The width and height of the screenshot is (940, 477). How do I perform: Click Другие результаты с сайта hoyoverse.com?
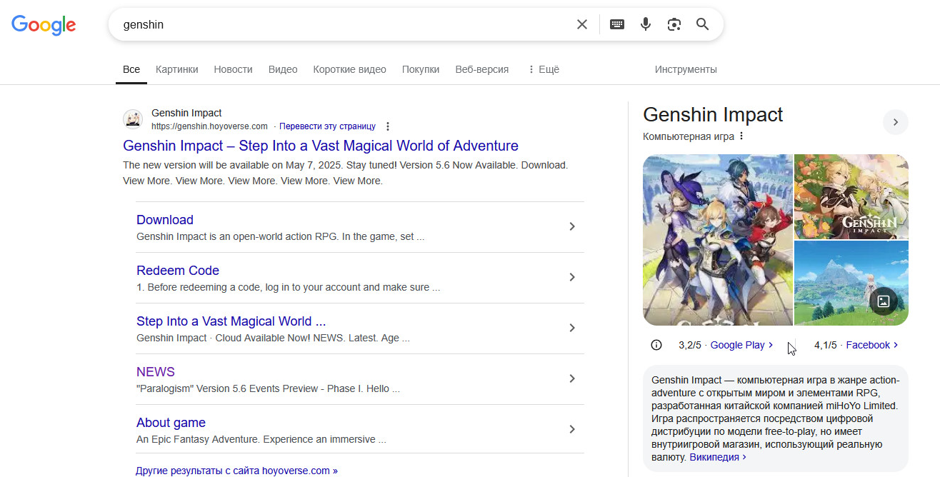pos(236,471)
